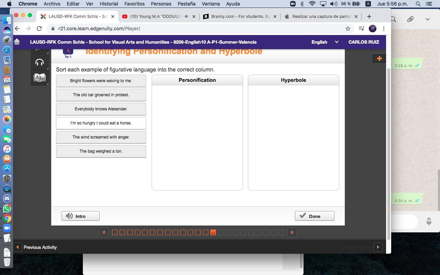Viewport: 440px width, 275px height.
Task: Open a new Chrome tab
Action: click(369, 16)
